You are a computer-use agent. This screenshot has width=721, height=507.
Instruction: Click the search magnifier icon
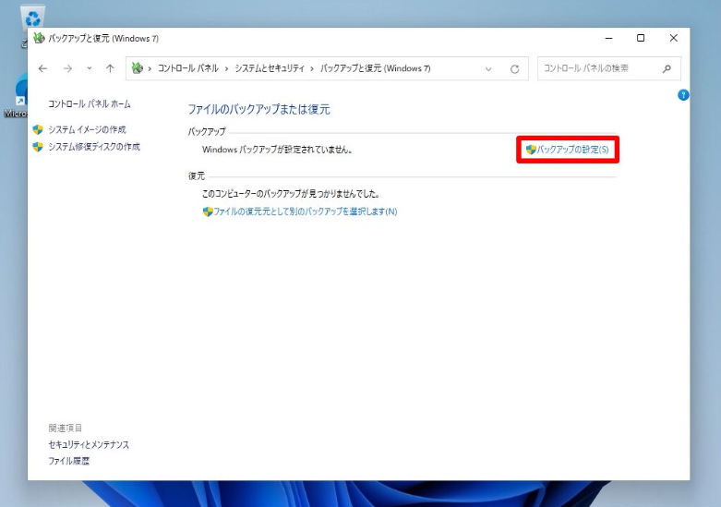click(x=667, y=68)
